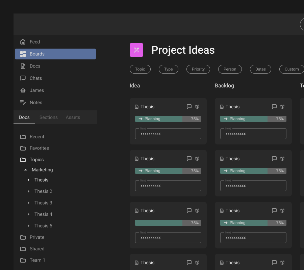Click the Favorites folder icon
This screenshot has height=270, width=304.
tap(23, 148)
